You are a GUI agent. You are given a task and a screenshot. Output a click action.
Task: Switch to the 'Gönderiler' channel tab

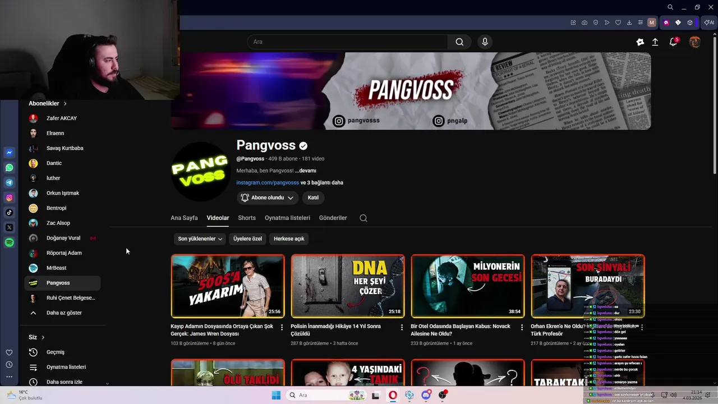point(333,218)
